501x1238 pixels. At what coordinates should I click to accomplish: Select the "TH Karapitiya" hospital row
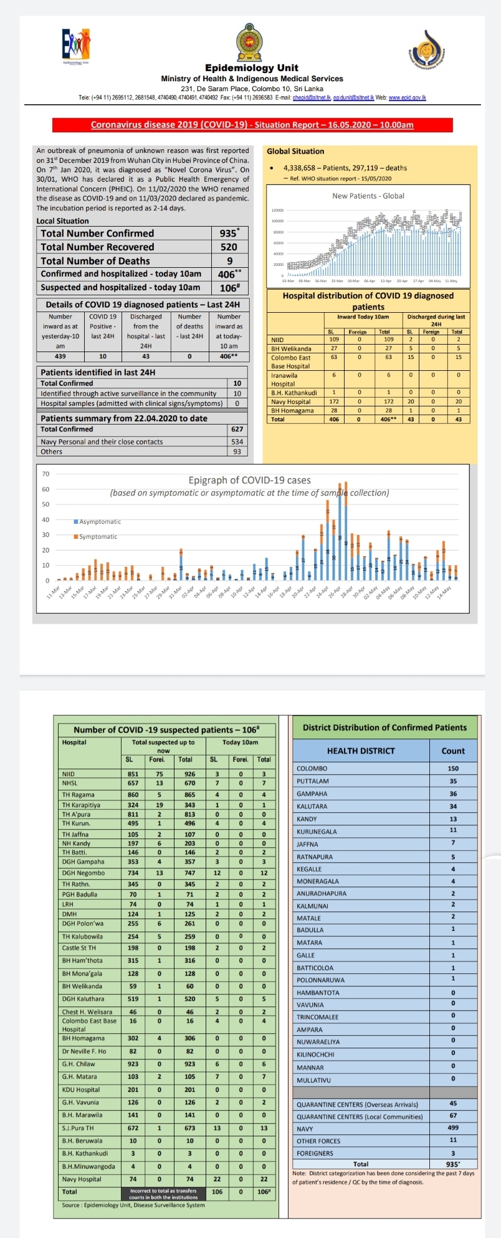point(166,805)
